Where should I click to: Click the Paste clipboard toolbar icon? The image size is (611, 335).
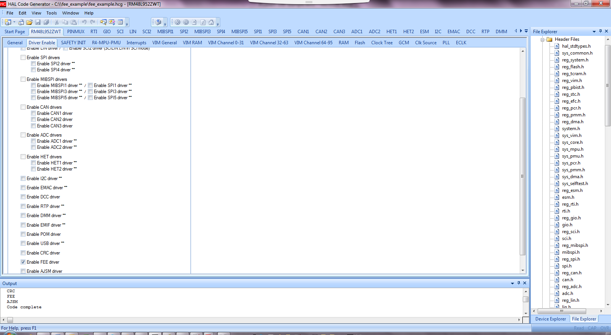74,22
